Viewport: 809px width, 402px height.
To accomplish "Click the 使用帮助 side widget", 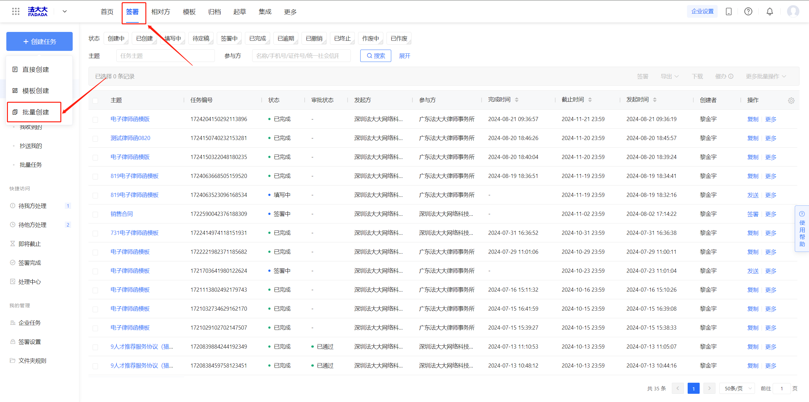I will pyautogui.click(x=802, y=229).
